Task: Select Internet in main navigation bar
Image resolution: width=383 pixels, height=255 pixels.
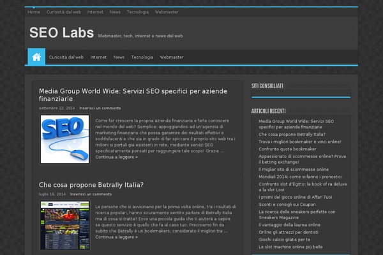Action: [98, 57]
